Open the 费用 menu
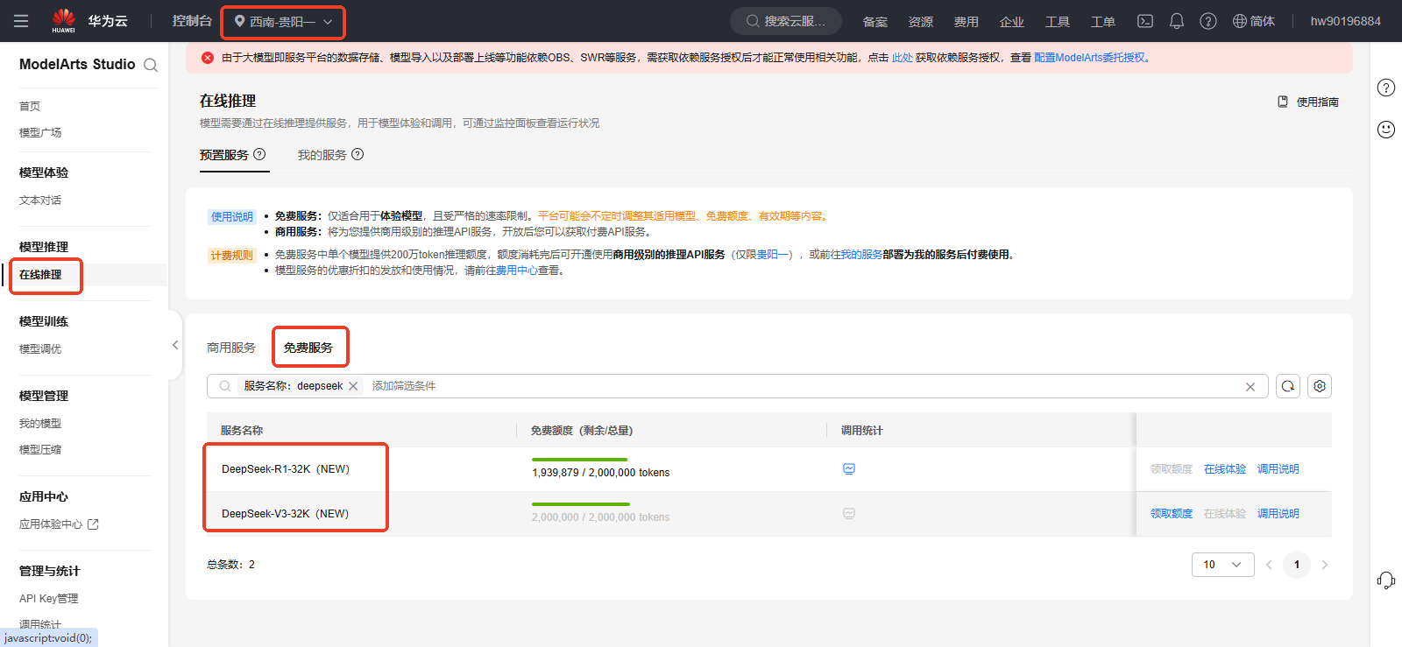Viewport: 1402px width, 647px height. 967,22
